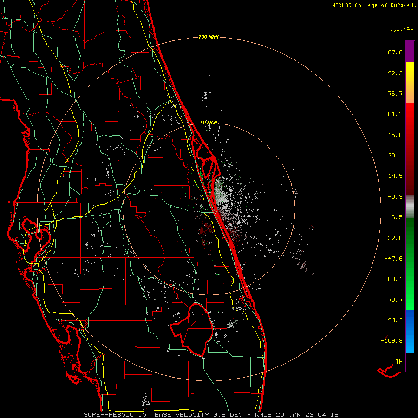Click Lake Okeechobee outline on the map
Image resolution: width=418 pixels, height=418 pixels.
(x=192, y=329)
